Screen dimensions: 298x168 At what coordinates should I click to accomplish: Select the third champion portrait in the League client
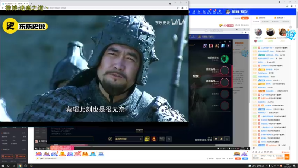pos(217,46)
